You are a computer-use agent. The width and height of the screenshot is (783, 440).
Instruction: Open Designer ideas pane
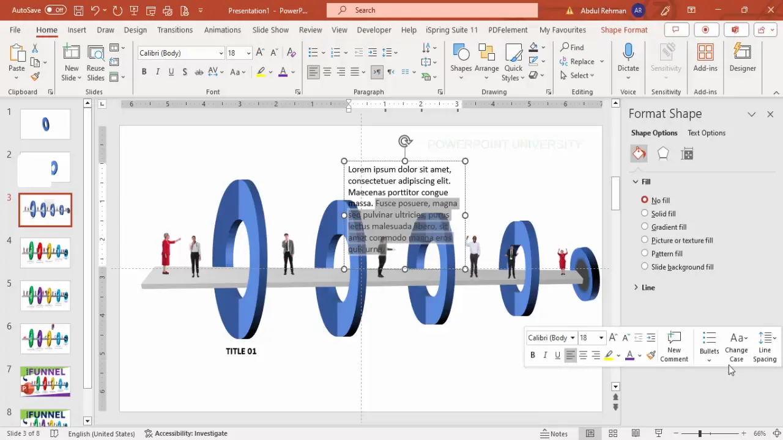(x=743, y=58)
